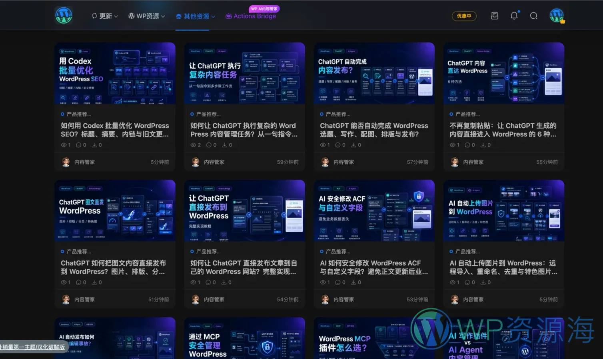This screenshot has height=359, width=603.
Task: Open the Actions Bridge menu item
Action: pos(251,16)
